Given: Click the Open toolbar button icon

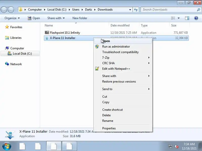Looking at the screenshot, I should click(x=30, y=18).
